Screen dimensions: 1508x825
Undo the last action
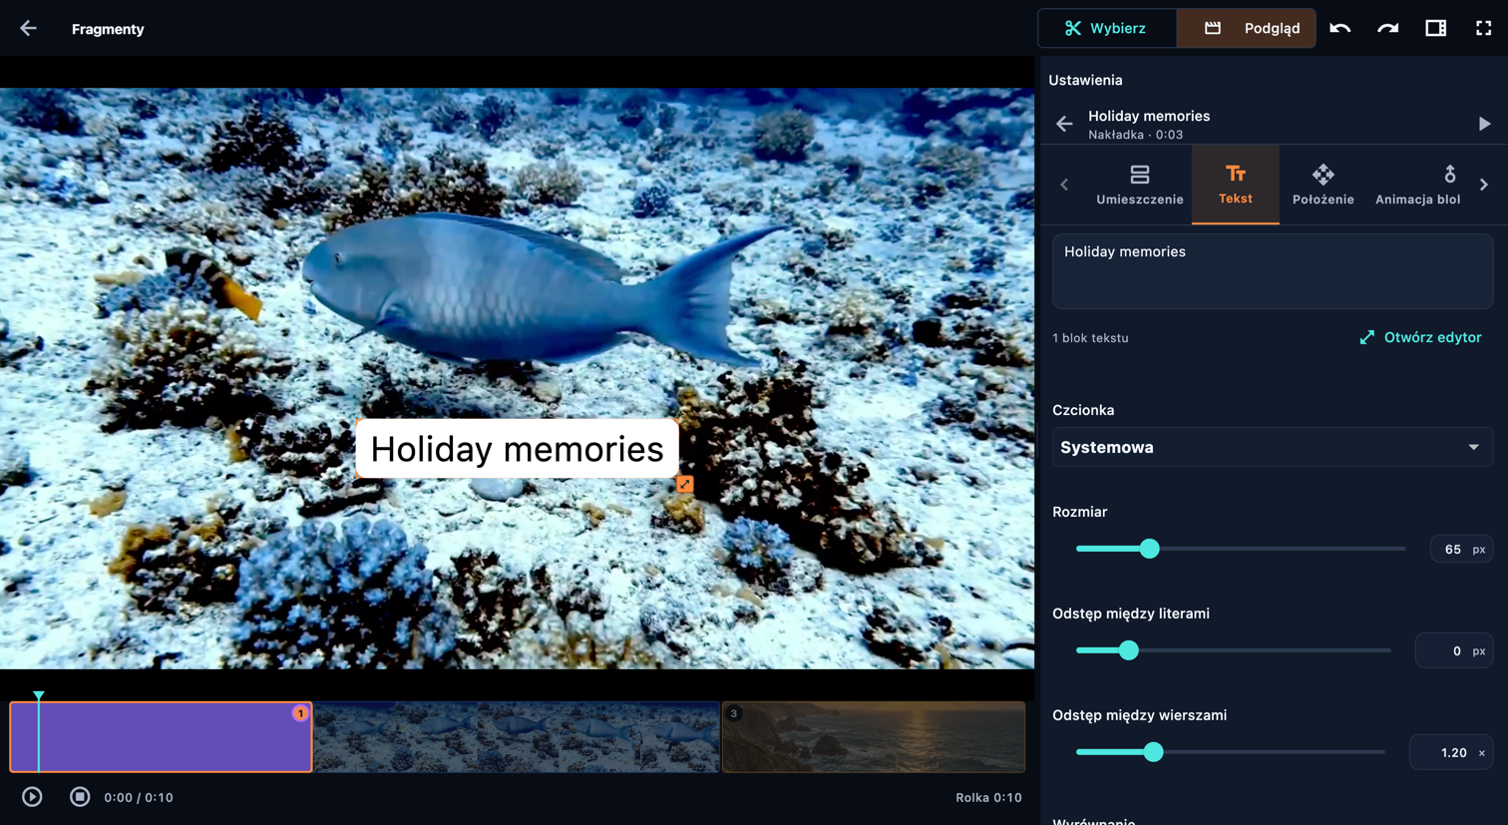point(1340,28)
